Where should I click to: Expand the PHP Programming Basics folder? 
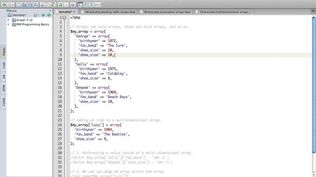click(x=9, y=24)
